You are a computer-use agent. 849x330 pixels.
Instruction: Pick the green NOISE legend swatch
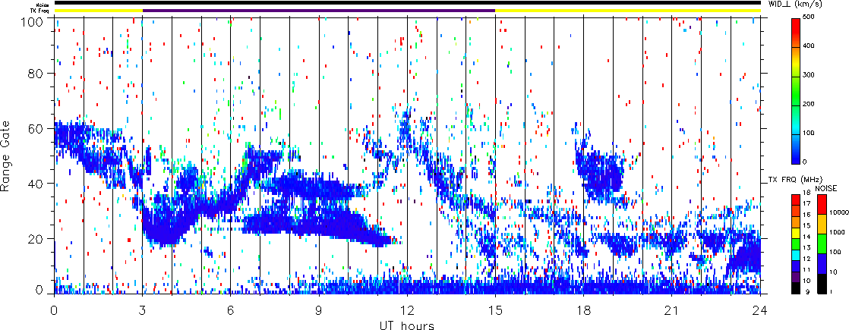(x=821, y=243)
